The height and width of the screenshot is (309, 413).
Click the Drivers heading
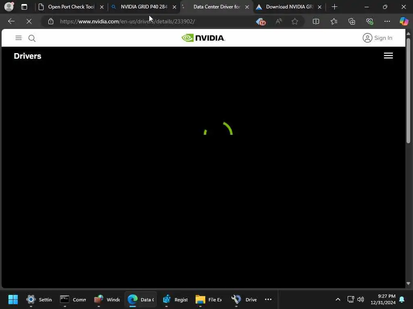click(27, 56)
